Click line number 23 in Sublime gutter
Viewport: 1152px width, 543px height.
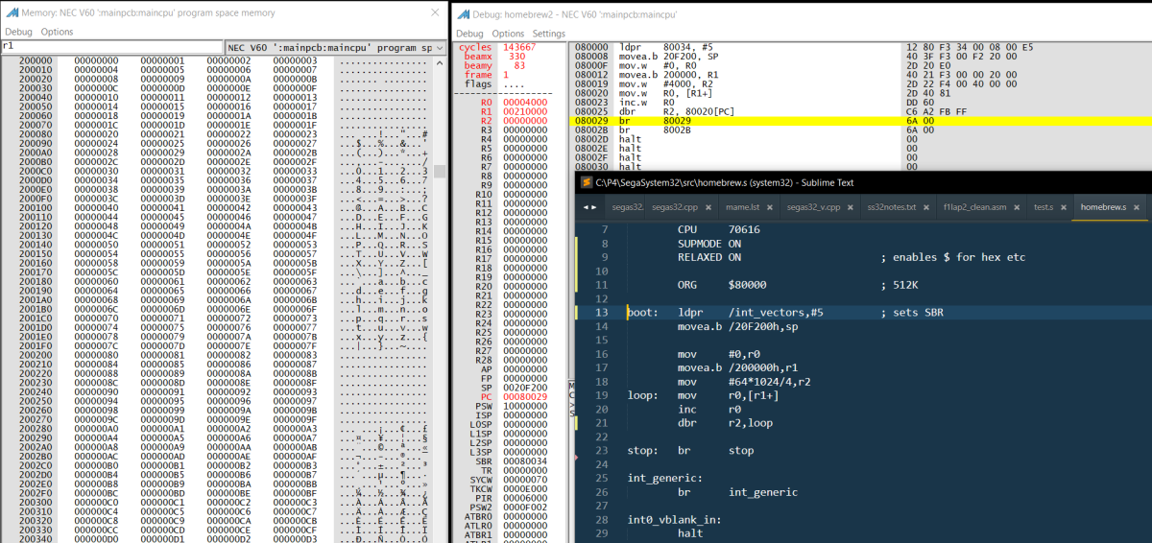tap(602, 450)
